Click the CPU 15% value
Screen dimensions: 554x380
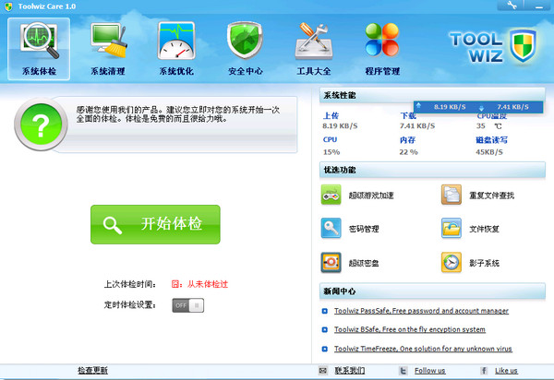pyautogui.click(x=331, y=152)
